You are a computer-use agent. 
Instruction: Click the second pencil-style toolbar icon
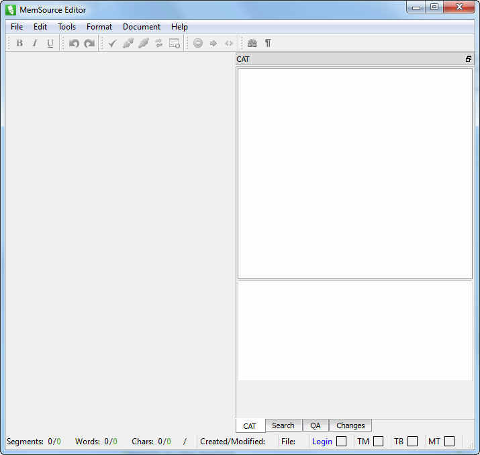tap(143, 43)
